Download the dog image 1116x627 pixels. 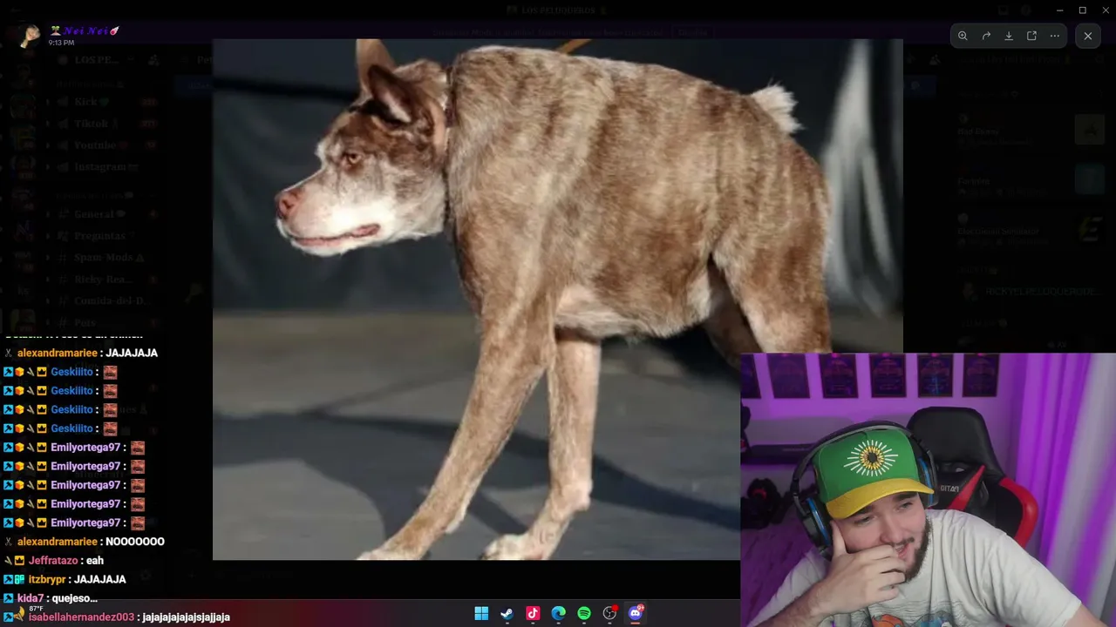pos(1009,36)
